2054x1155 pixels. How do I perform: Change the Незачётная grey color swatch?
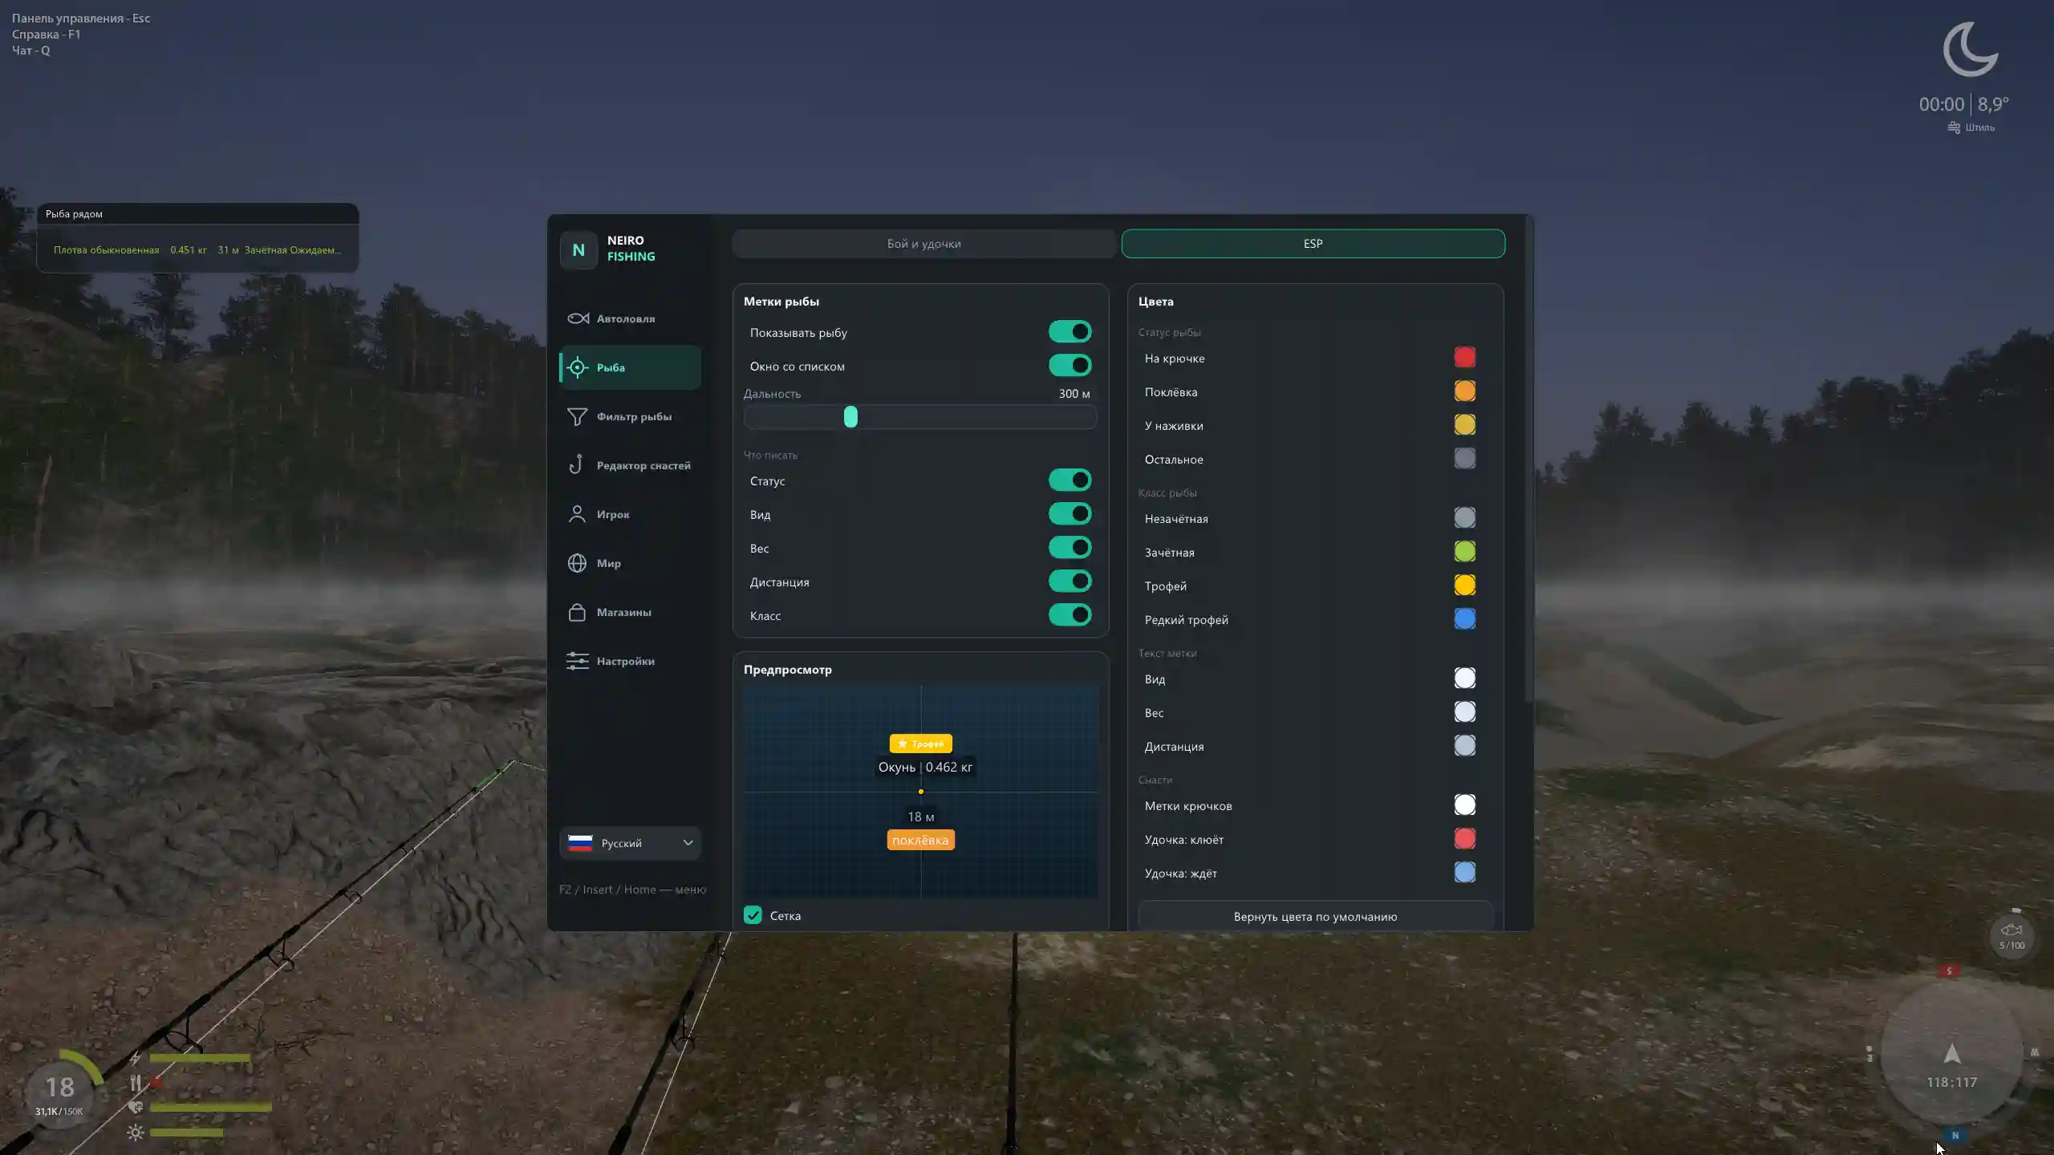click(x=1464, y=518)
